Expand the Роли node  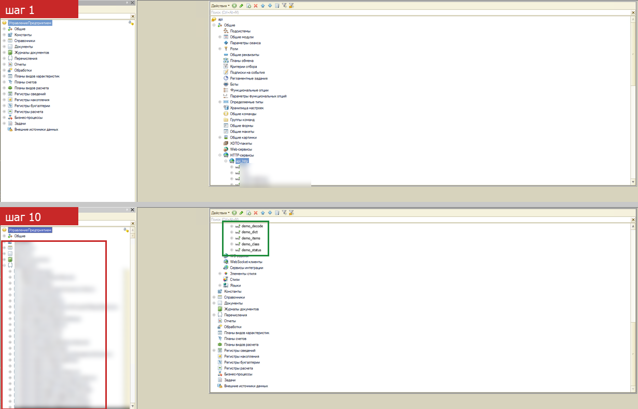click(220, 49)
